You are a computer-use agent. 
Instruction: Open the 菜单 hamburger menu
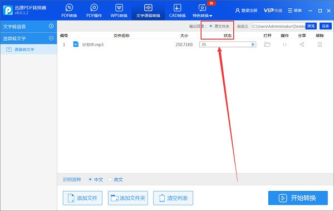point(295,11)
